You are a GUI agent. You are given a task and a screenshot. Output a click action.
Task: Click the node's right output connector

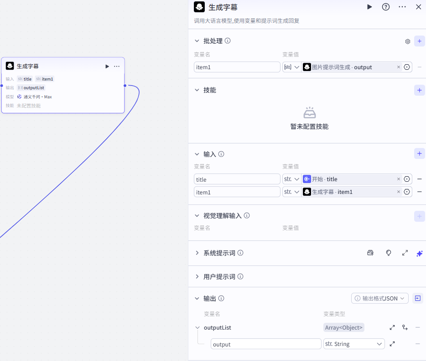point(125,86)
